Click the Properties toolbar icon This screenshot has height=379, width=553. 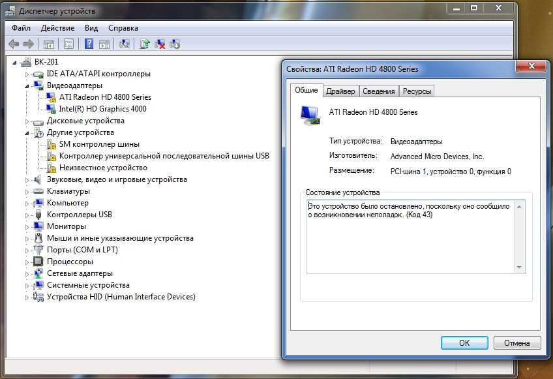[x=68, y=44]
